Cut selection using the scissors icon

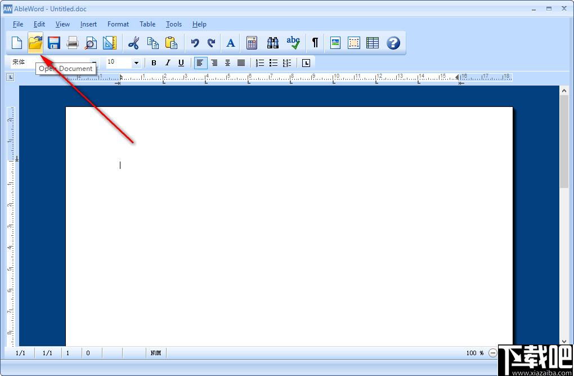point(133,43)
